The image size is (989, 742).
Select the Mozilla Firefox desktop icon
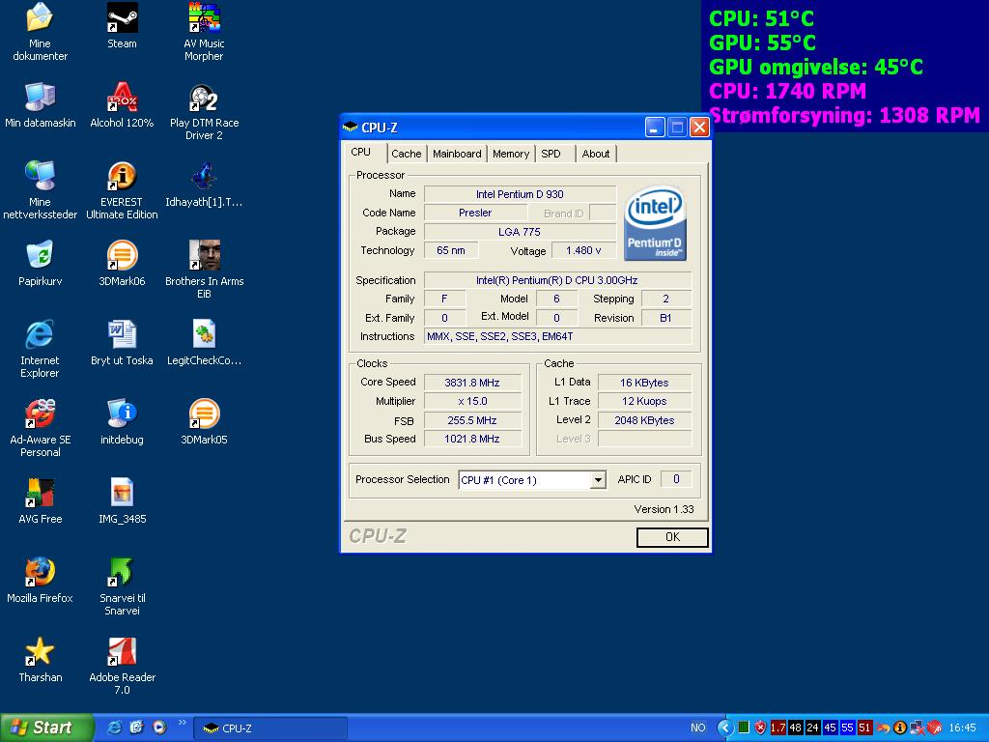[x=40, y=572]
